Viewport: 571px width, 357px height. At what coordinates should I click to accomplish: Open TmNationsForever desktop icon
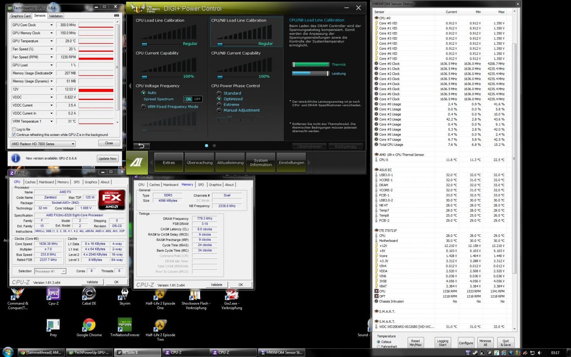pos(125,328)
